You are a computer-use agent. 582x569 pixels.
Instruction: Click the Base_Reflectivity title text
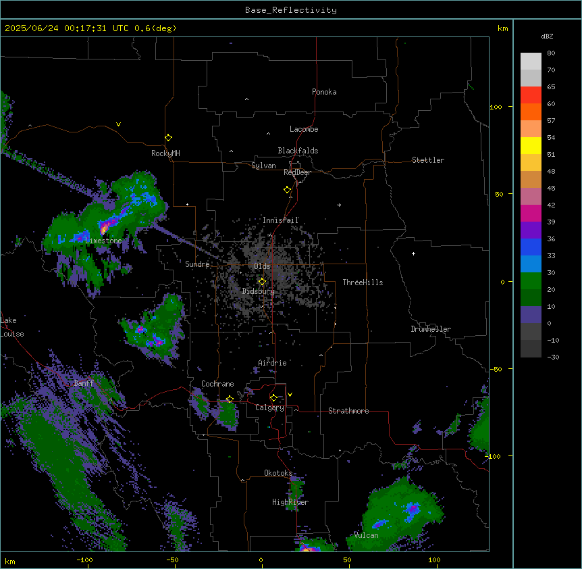[291, 10]
